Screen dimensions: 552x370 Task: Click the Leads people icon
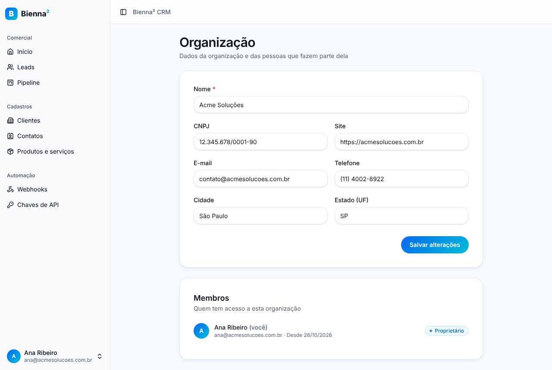click(x=10, y=67)
